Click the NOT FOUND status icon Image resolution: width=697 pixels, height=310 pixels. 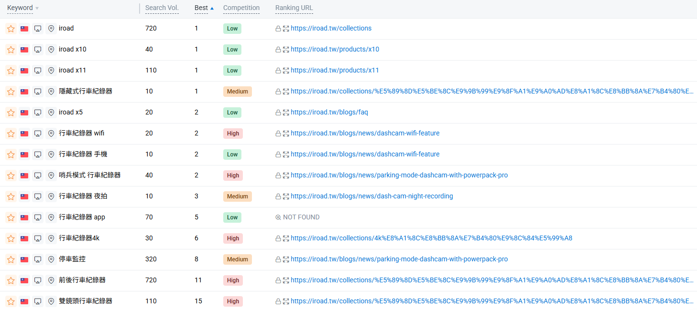[278, 217]
